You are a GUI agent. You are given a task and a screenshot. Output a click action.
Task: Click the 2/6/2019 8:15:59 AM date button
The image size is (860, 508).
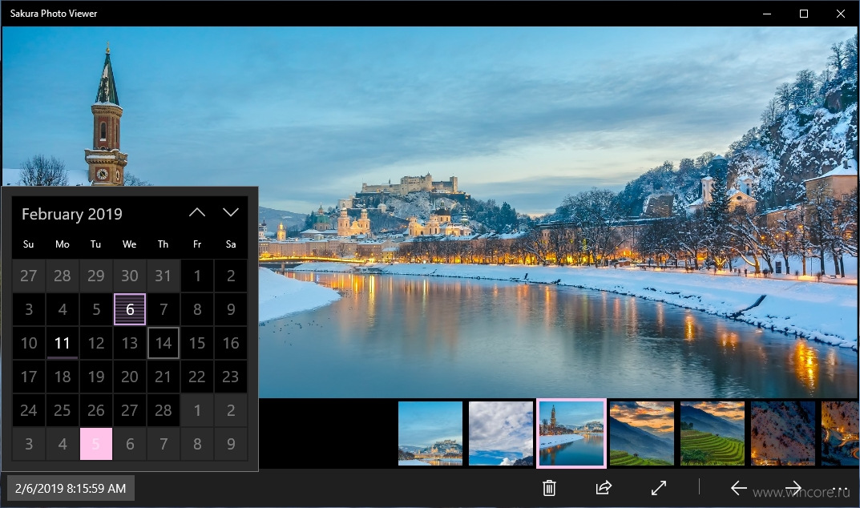[x=71, y=488]
